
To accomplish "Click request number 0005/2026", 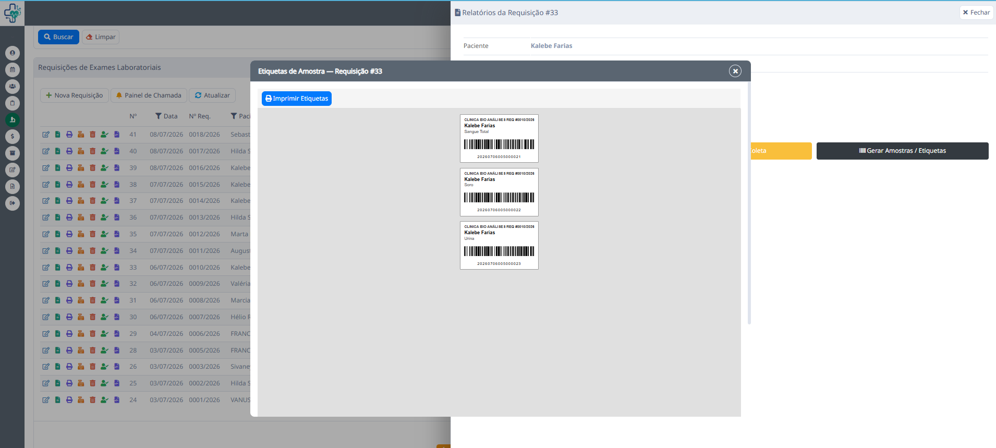I will [204, 350].
